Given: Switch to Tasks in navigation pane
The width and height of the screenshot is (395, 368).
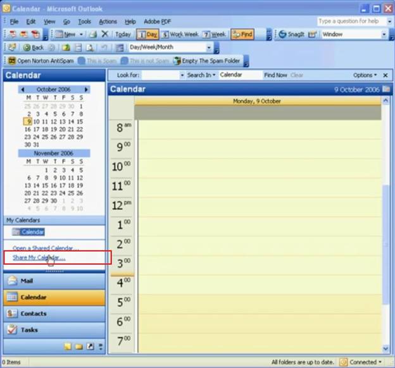Looking at the screenshot, I should tap(54, 330).
